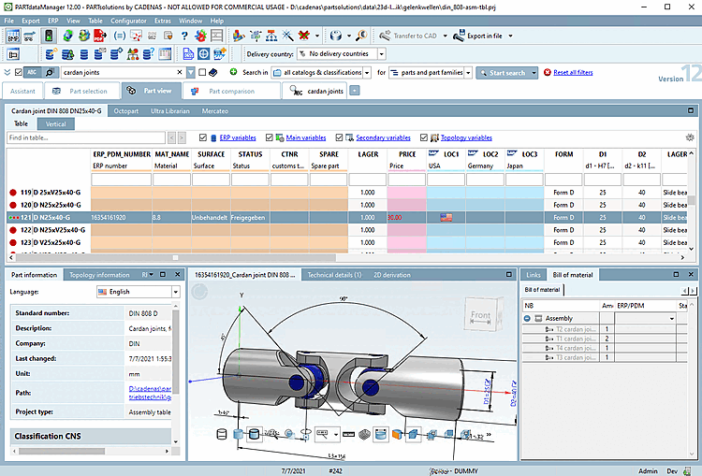Open the Start search dropdown arrow
Viewport: 702px width, 476px height.
pos(534,72)
